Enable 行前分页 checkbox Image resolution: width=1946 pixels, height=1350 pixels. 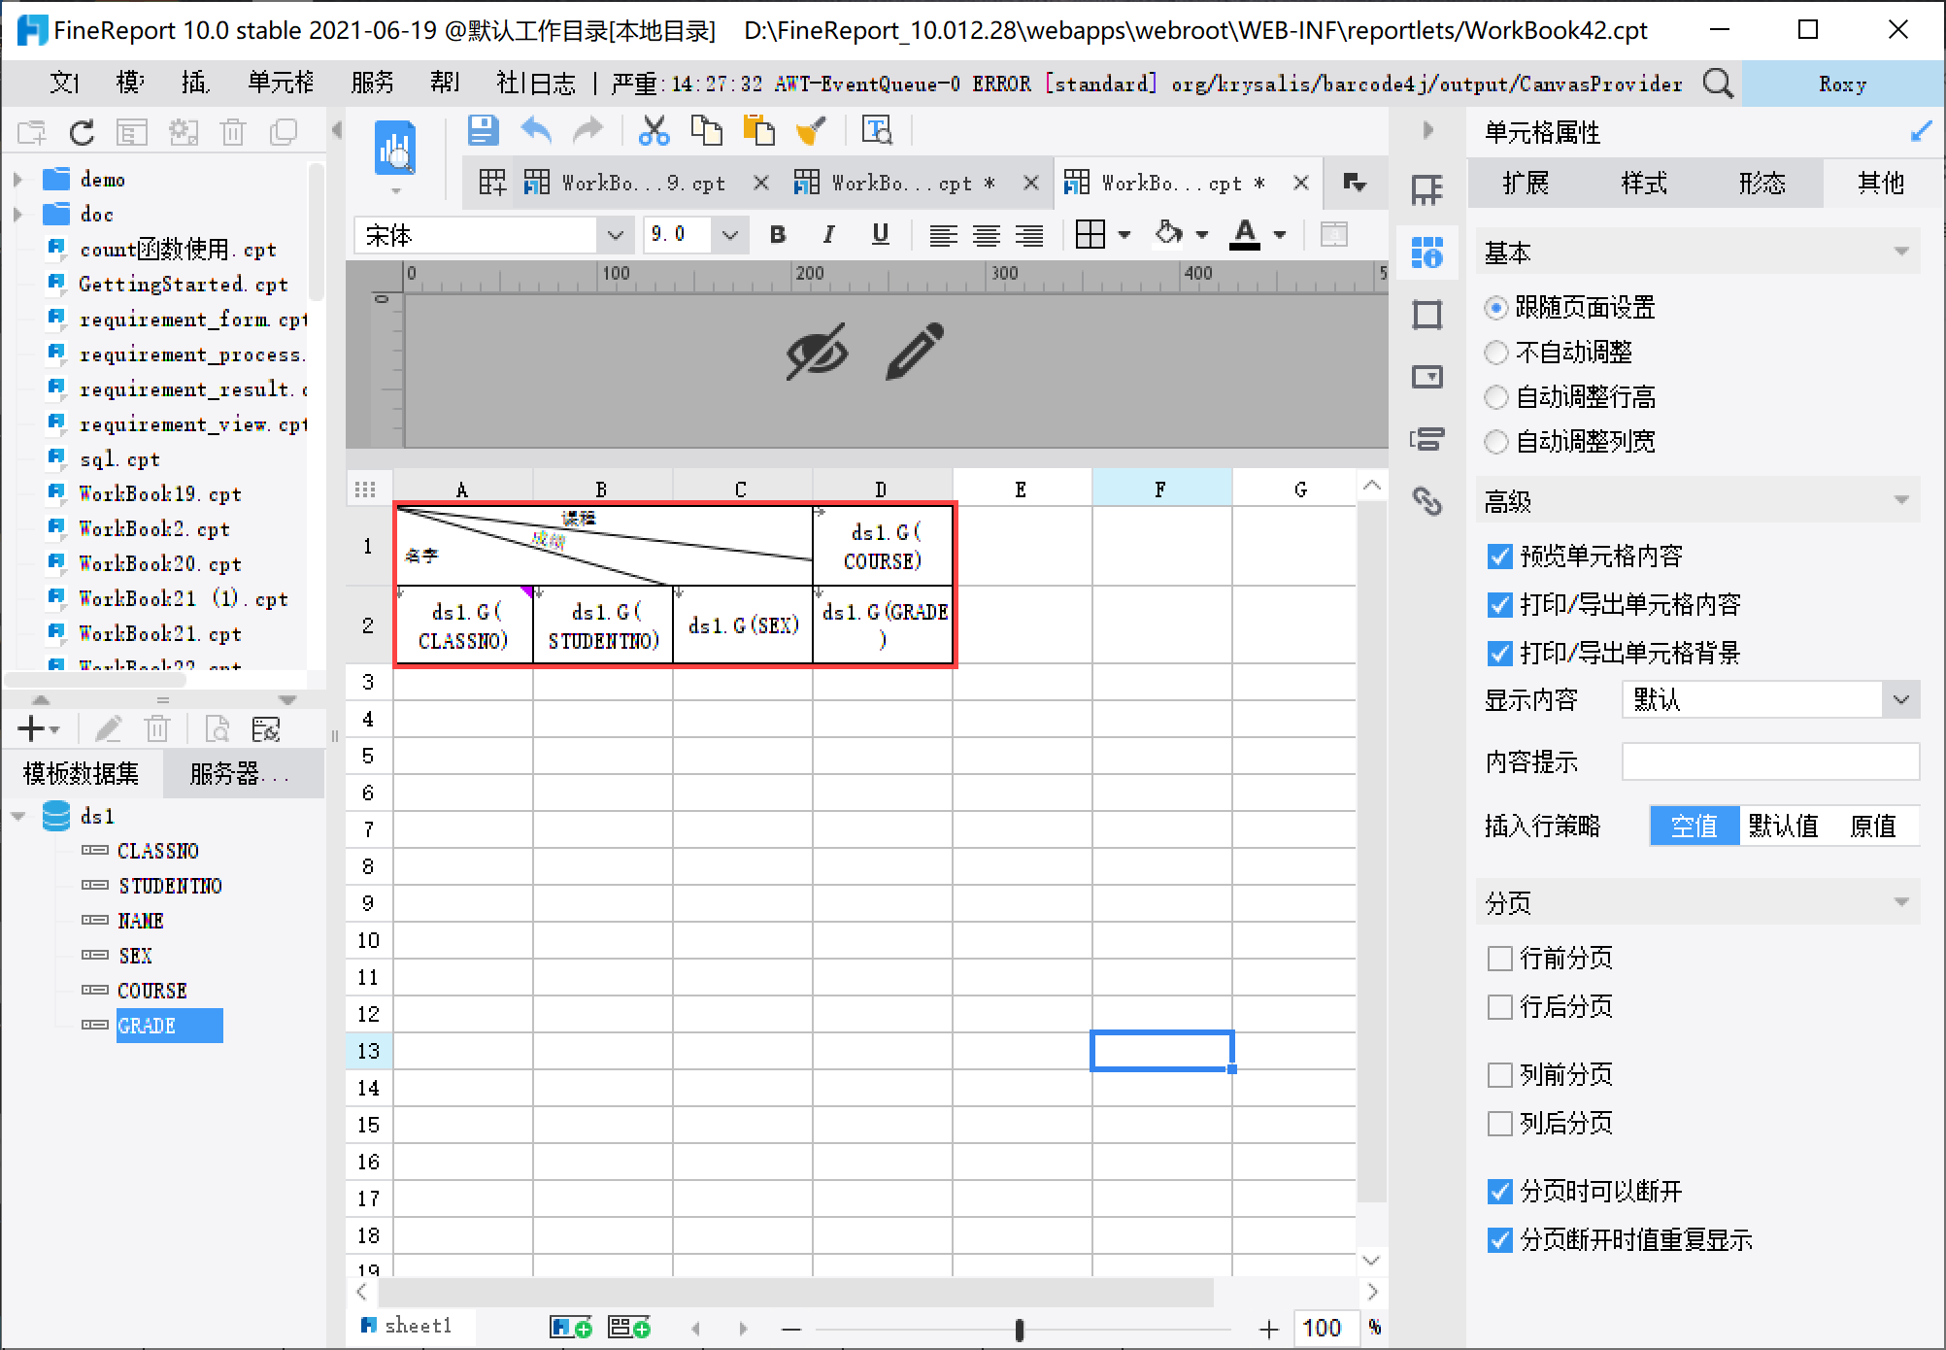click(x=1499, y=959)
